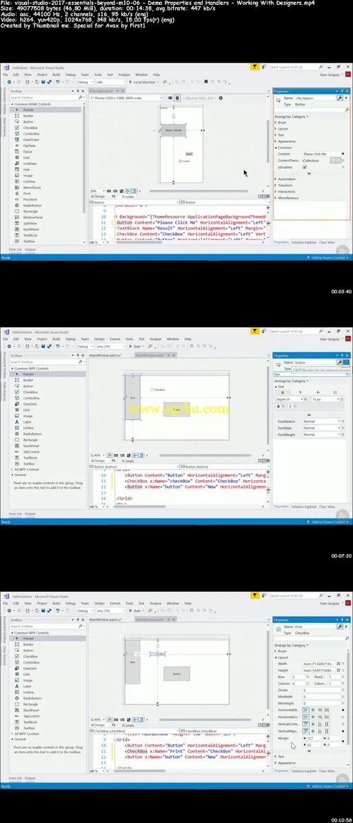Choose RelativePanel control in Toolbox

(x=32, y=217)
